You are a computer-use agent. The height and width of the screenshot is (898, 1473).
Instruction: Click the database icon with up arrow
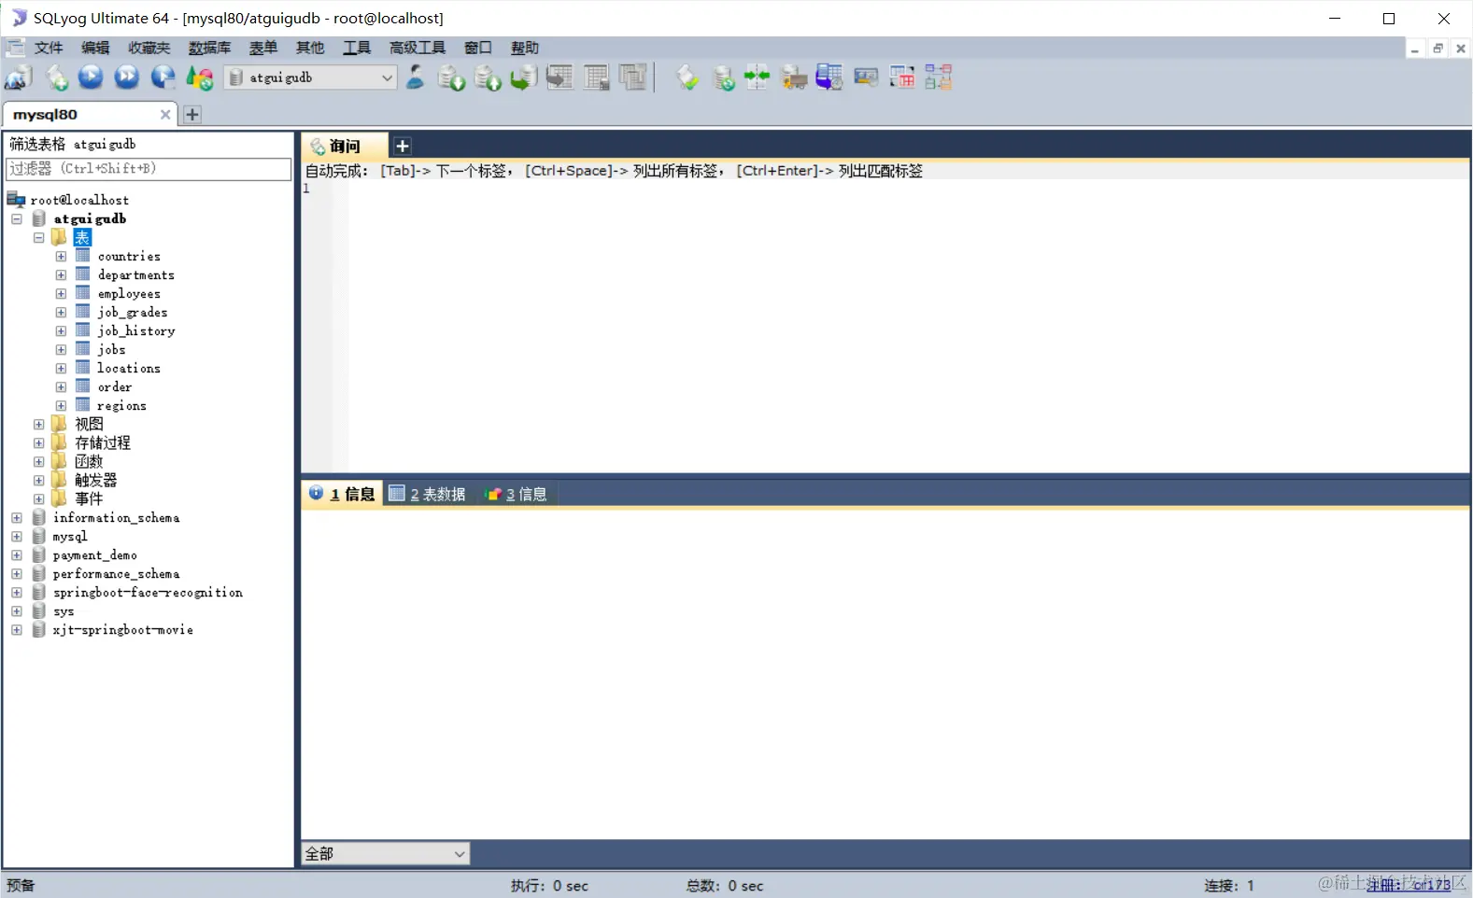pos(488,77)
